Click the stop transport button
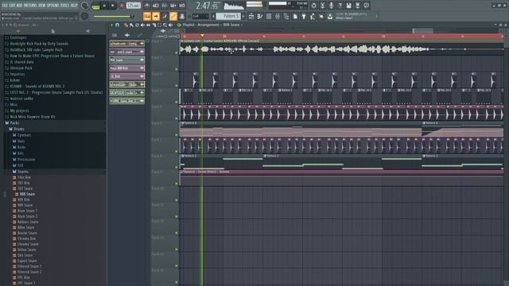Image resolution: width=509 pixels, height=286 pixels. point(112,6)
